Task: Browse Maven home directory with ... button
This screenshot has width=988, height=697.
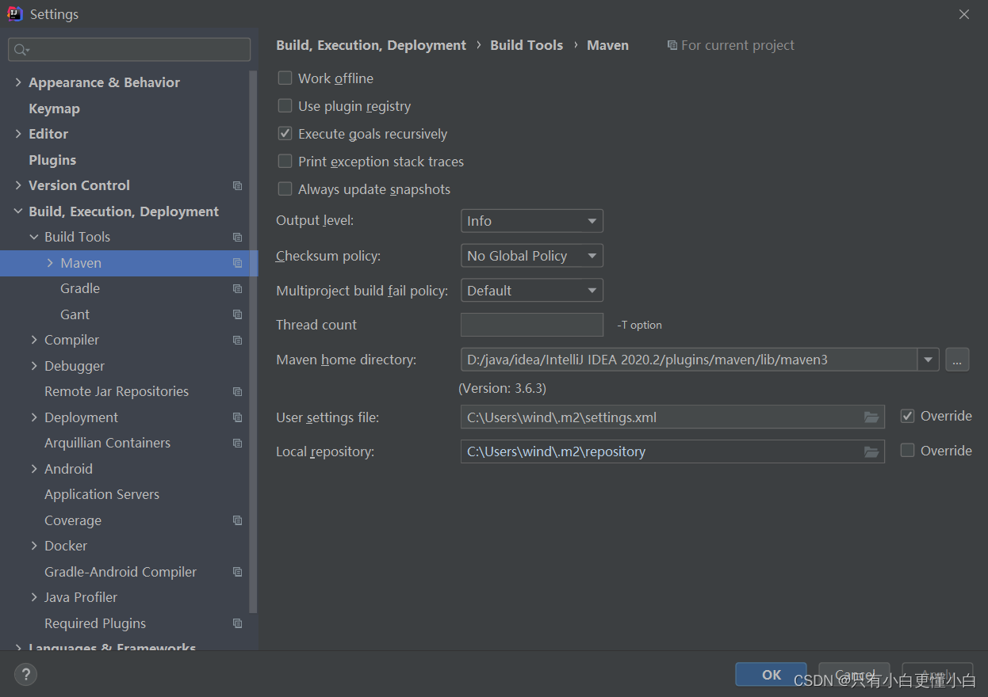Action: (x=957, y=360)
